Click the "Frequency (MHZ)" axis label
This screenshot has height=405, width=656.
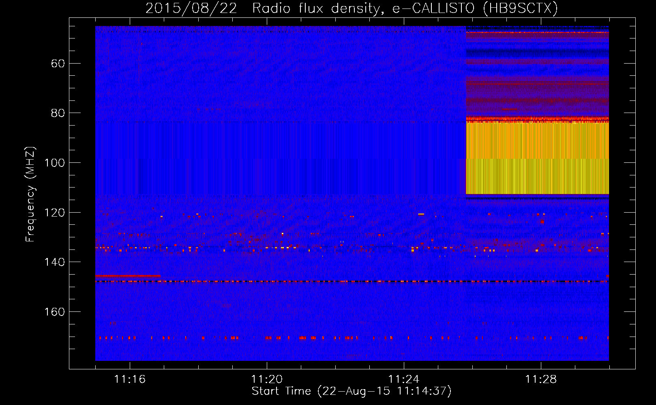[x=30, y=194]
